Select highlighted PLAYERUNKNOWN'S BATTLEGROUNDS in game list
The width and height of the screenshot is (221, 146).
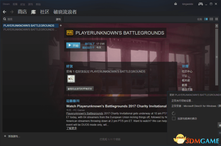tap(30, 26)
